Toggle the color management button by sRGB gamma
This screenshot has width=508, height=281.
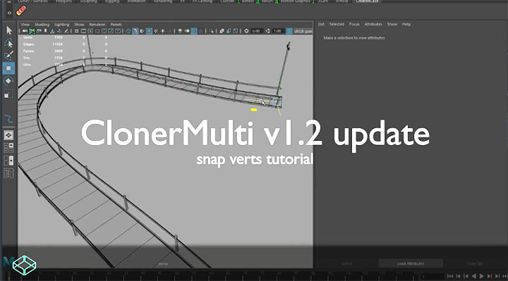289,31
